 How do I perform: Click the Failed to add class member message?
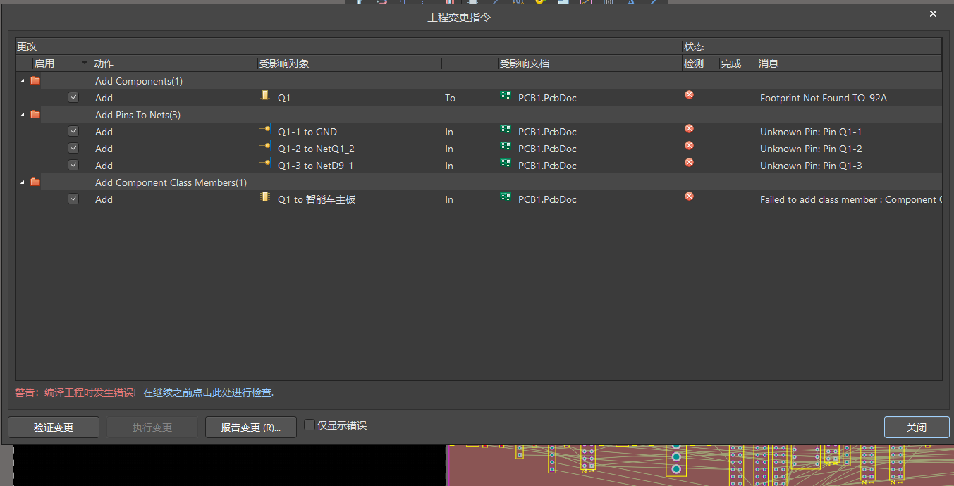click(x=850, y=199)
